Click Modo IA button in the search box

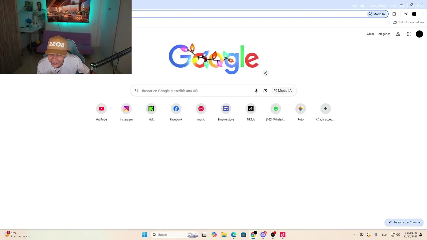tap(283, 91)
